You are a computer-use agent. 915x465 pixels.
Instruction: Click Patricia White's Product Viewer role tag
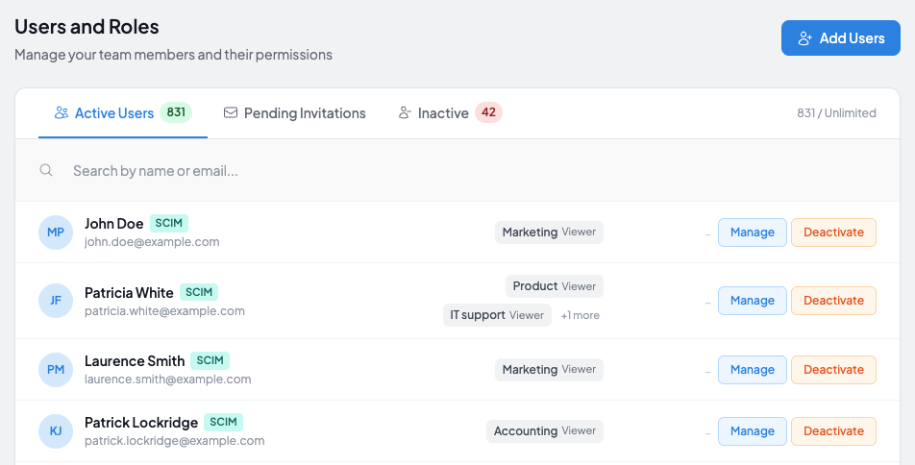click(x=555, y=286)
